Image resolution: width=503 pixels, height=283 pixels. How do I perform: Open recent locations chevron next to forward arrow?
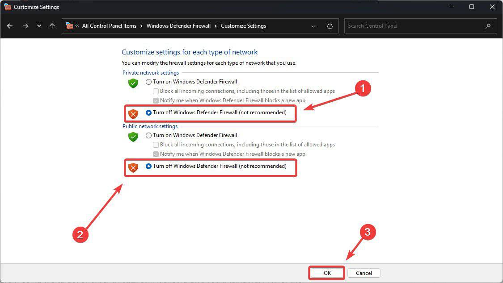click(x=39, y=26)
